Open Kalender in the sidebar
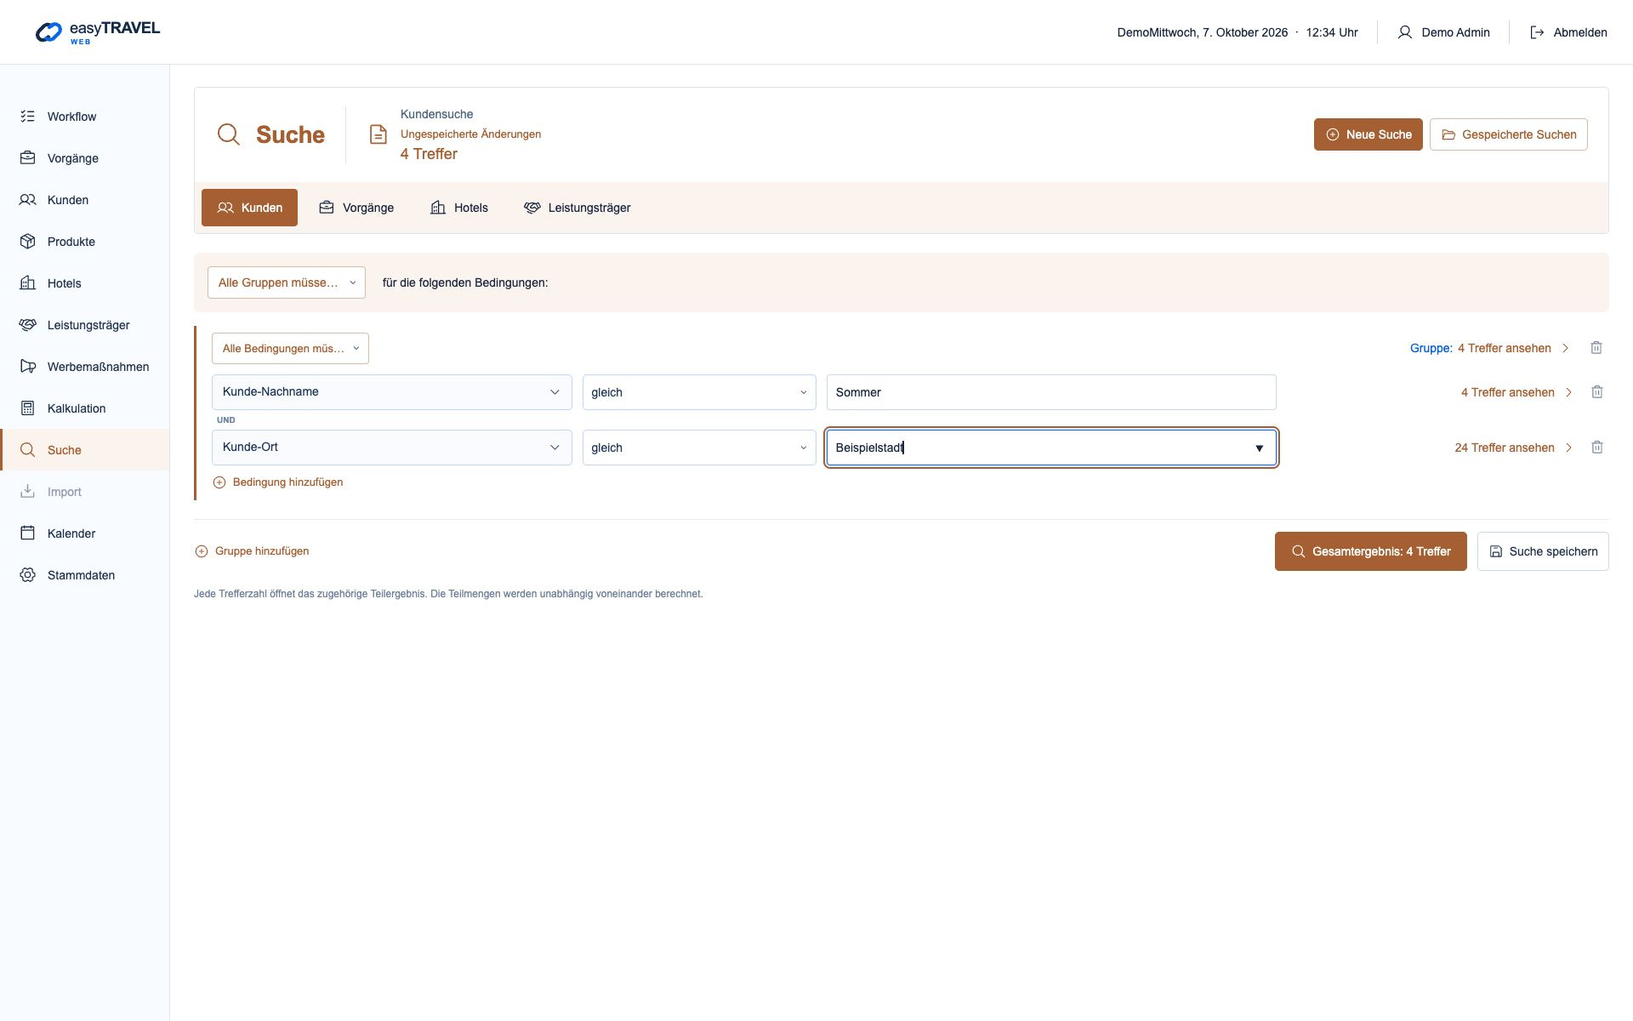The width and height of the screenshot is (1633, 1021). (x=85, y=533)
